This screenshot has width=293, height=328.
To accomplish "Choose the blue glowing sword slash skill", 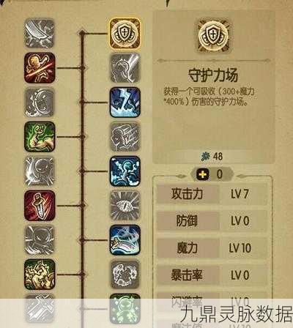I will pyautogui.click(x=125, y=240).
